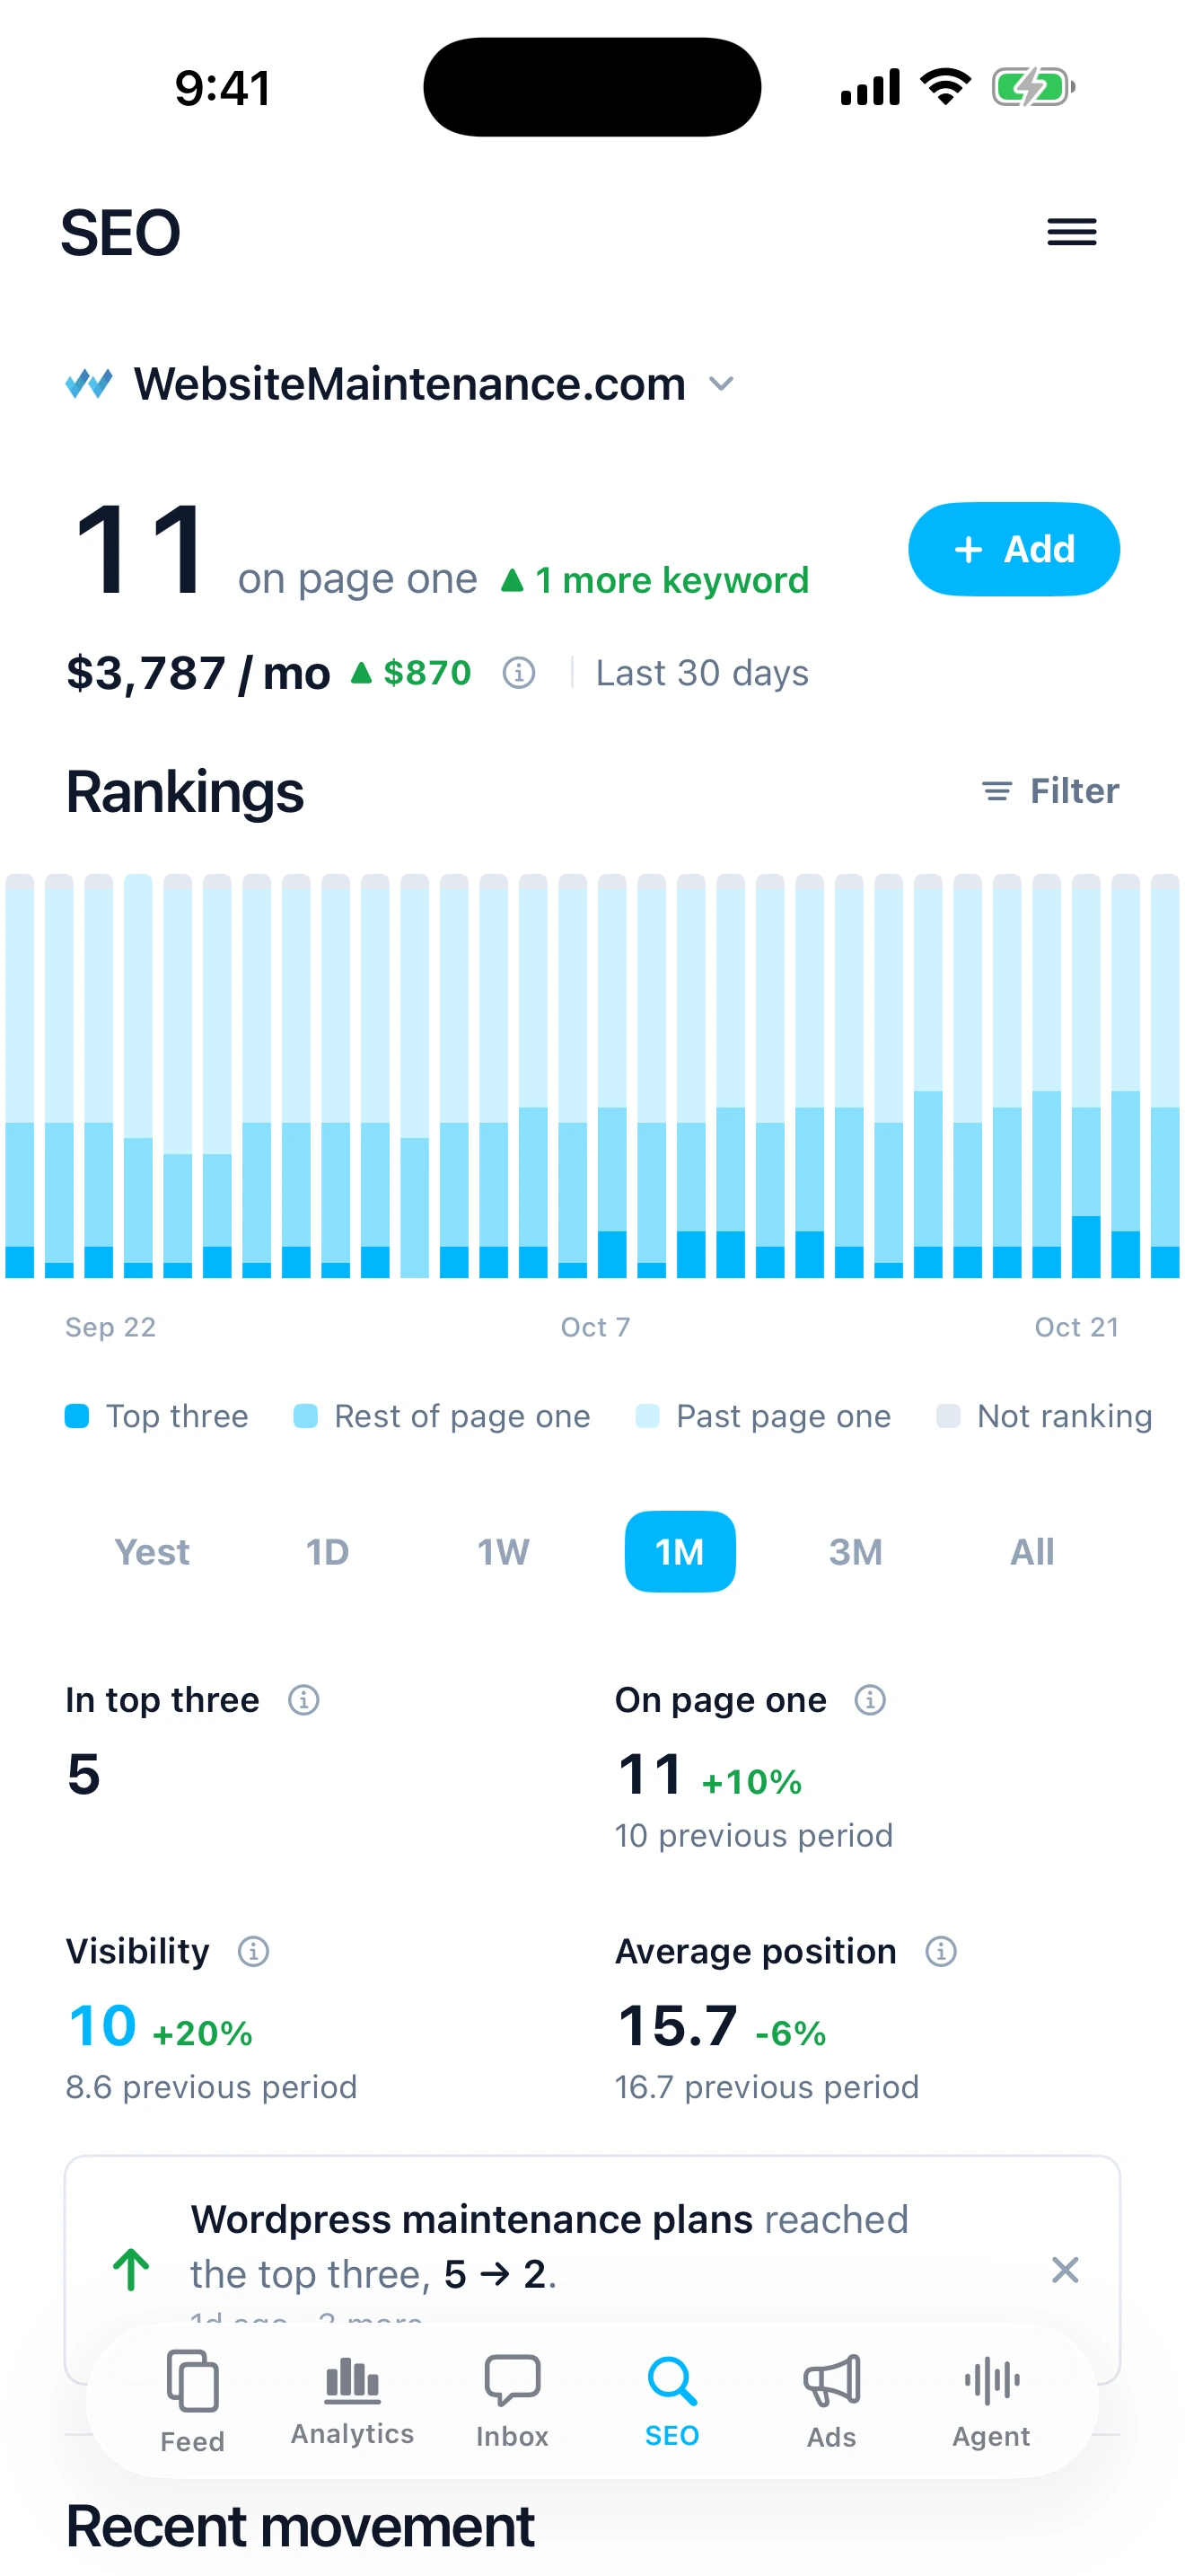Click the battery status icon
This screenshot has width=1185, height=2576.
coord(1033,87)
